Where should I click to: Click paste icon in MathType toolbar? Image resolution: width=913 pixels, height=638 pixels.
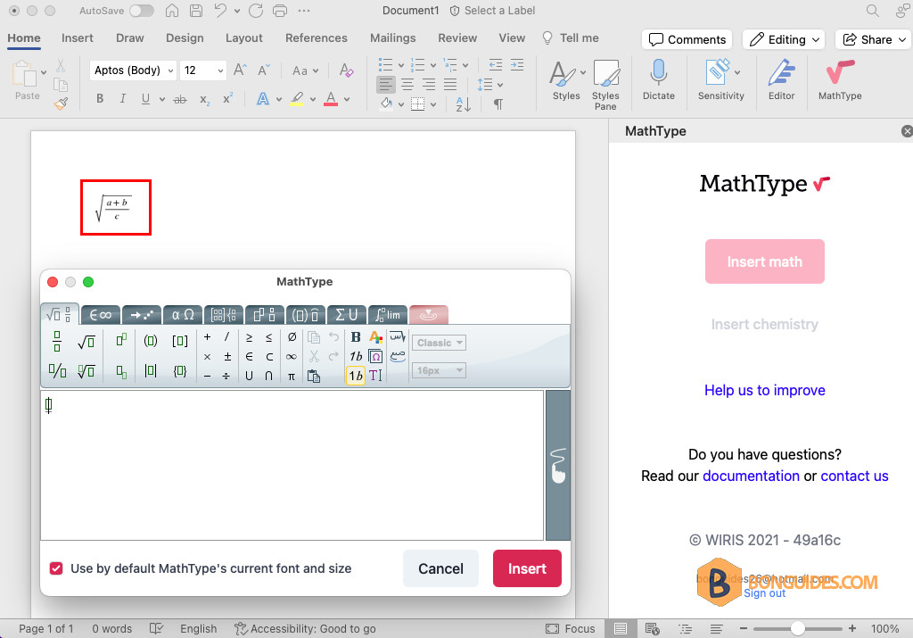pos(313,376)
